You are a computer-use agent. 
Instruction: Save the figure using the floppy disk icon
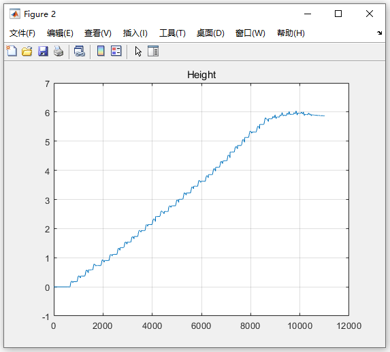(x=43, y=51)
